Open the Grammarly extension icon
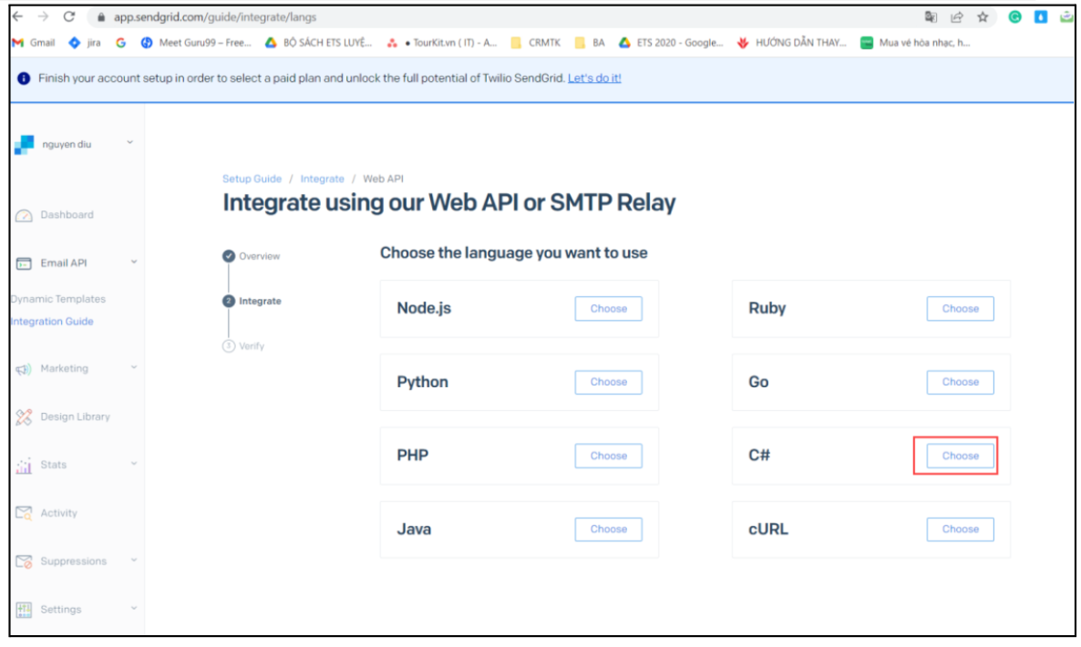The height and width of the screenshot is (647, 1081). [x=1014, y=17]
